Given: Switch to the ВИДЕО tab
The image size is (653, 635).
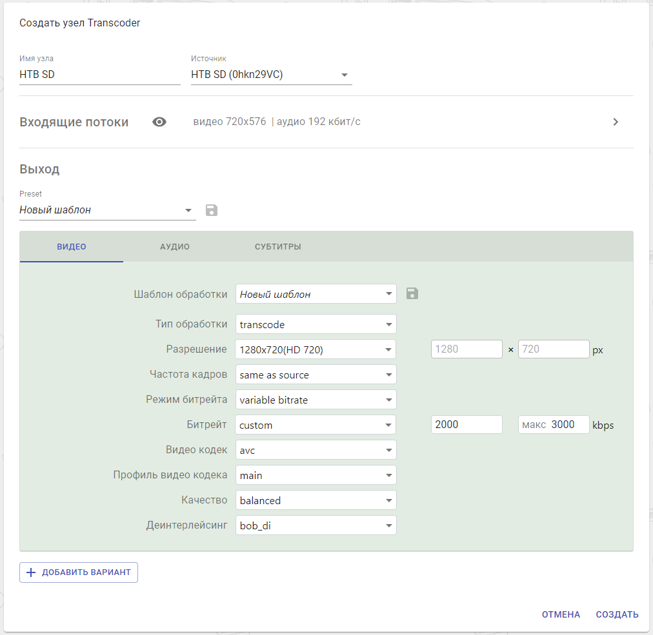Looking at the screenshot, I should click(72, 247).
